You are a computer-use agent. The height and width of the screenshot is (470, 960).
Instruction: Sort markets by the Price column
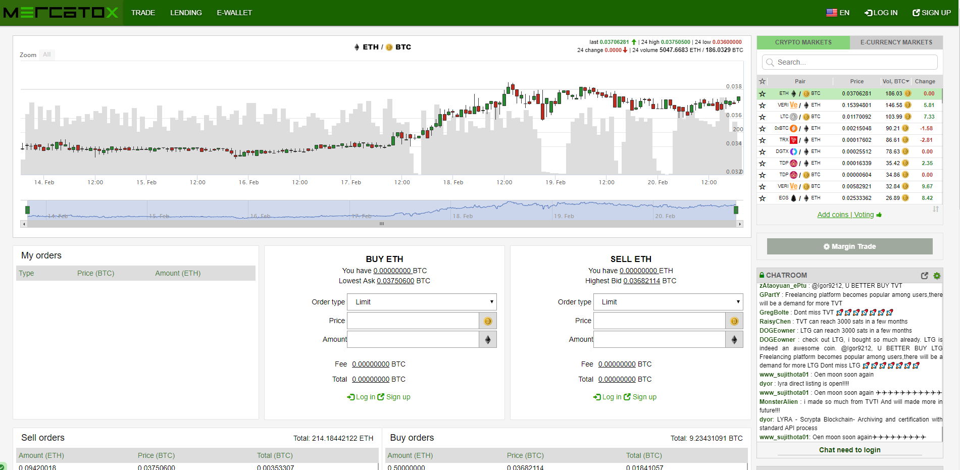[x=857, y=81]
